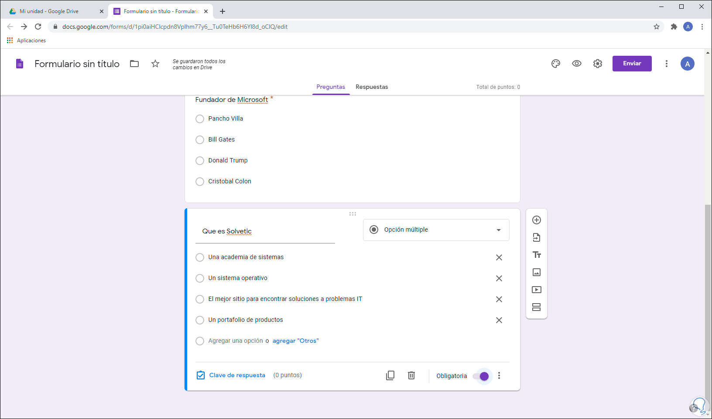Click the Fundador de Microsoft question title
Image resolution: width=712 pixels, height=419 pixels.
coord(232,100)
